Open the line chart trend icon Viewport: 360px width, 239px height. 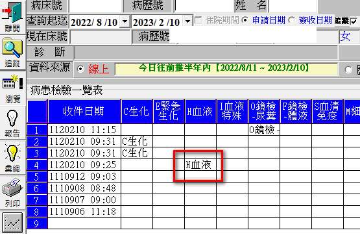pos(12,223)
